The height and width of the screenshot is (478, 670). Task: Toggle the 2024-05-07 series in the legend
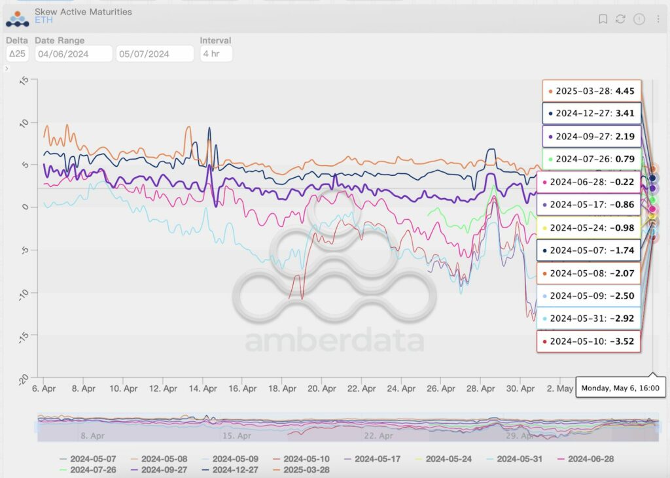tap(88, 458)
